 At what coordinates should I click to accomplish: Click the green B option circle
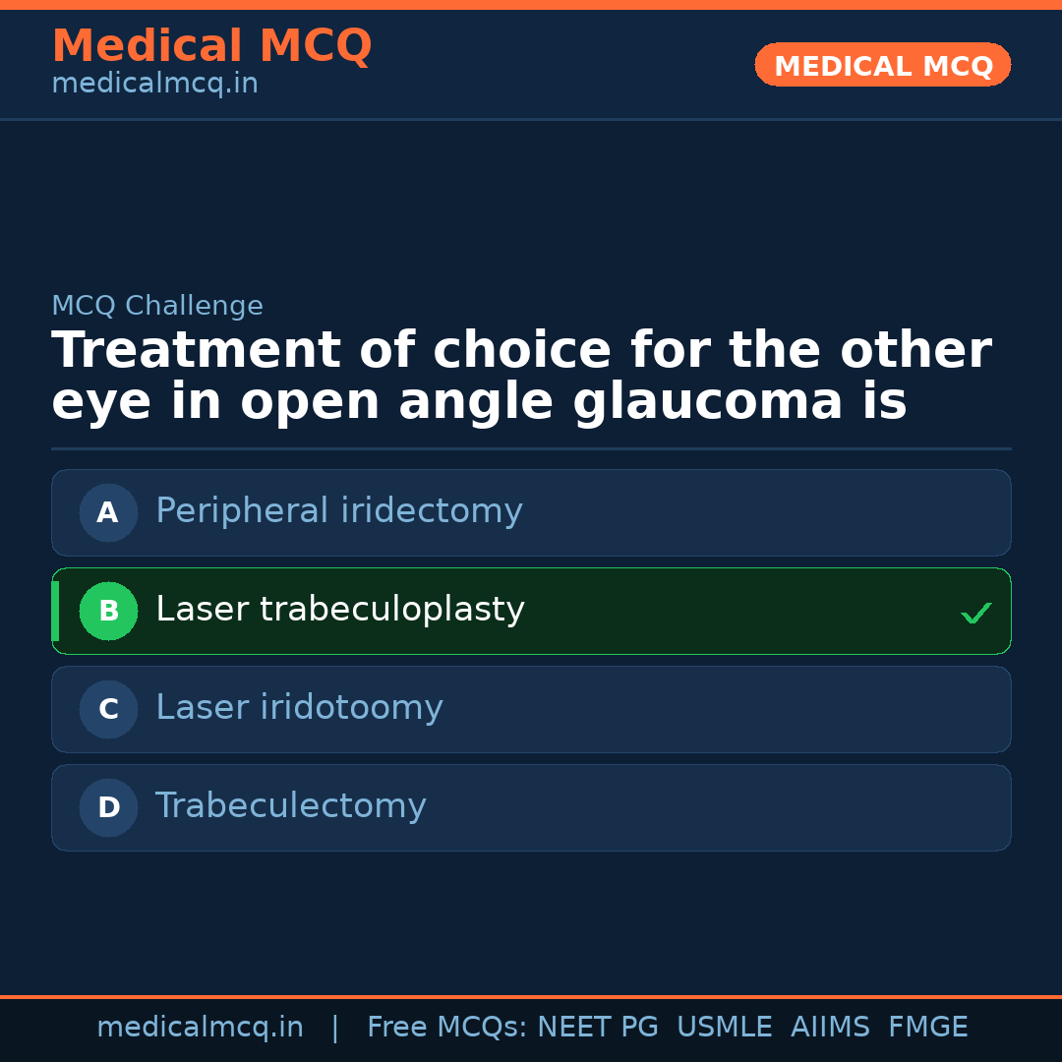coord(108,611)
